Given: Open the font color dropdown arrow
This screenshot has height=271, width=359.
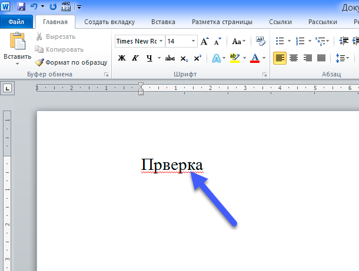Looking at the screenshot, I should (264, 58).
